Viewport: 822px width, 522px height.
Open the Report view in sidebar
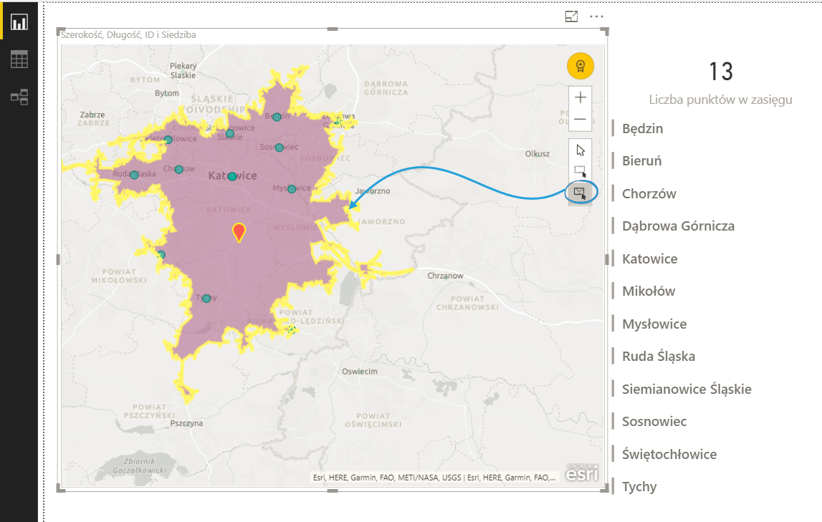[19, 22]
